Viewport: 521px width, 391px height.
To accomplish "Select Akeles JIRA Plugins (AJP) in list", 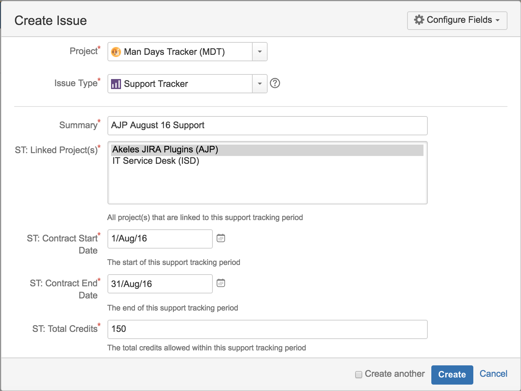I will 165,150.
